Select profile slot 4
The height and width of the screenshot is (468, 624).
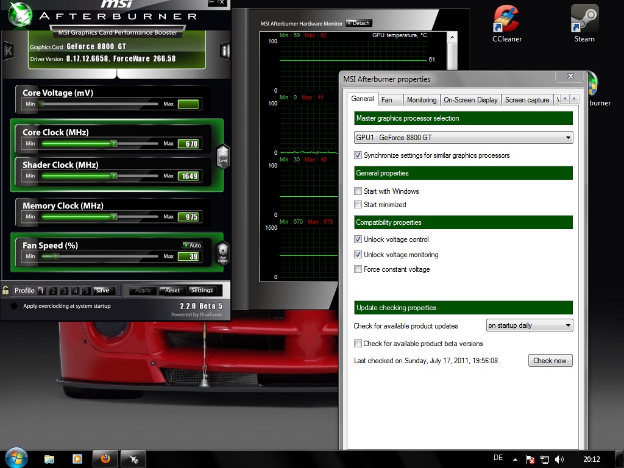click(x=75, y=291)
